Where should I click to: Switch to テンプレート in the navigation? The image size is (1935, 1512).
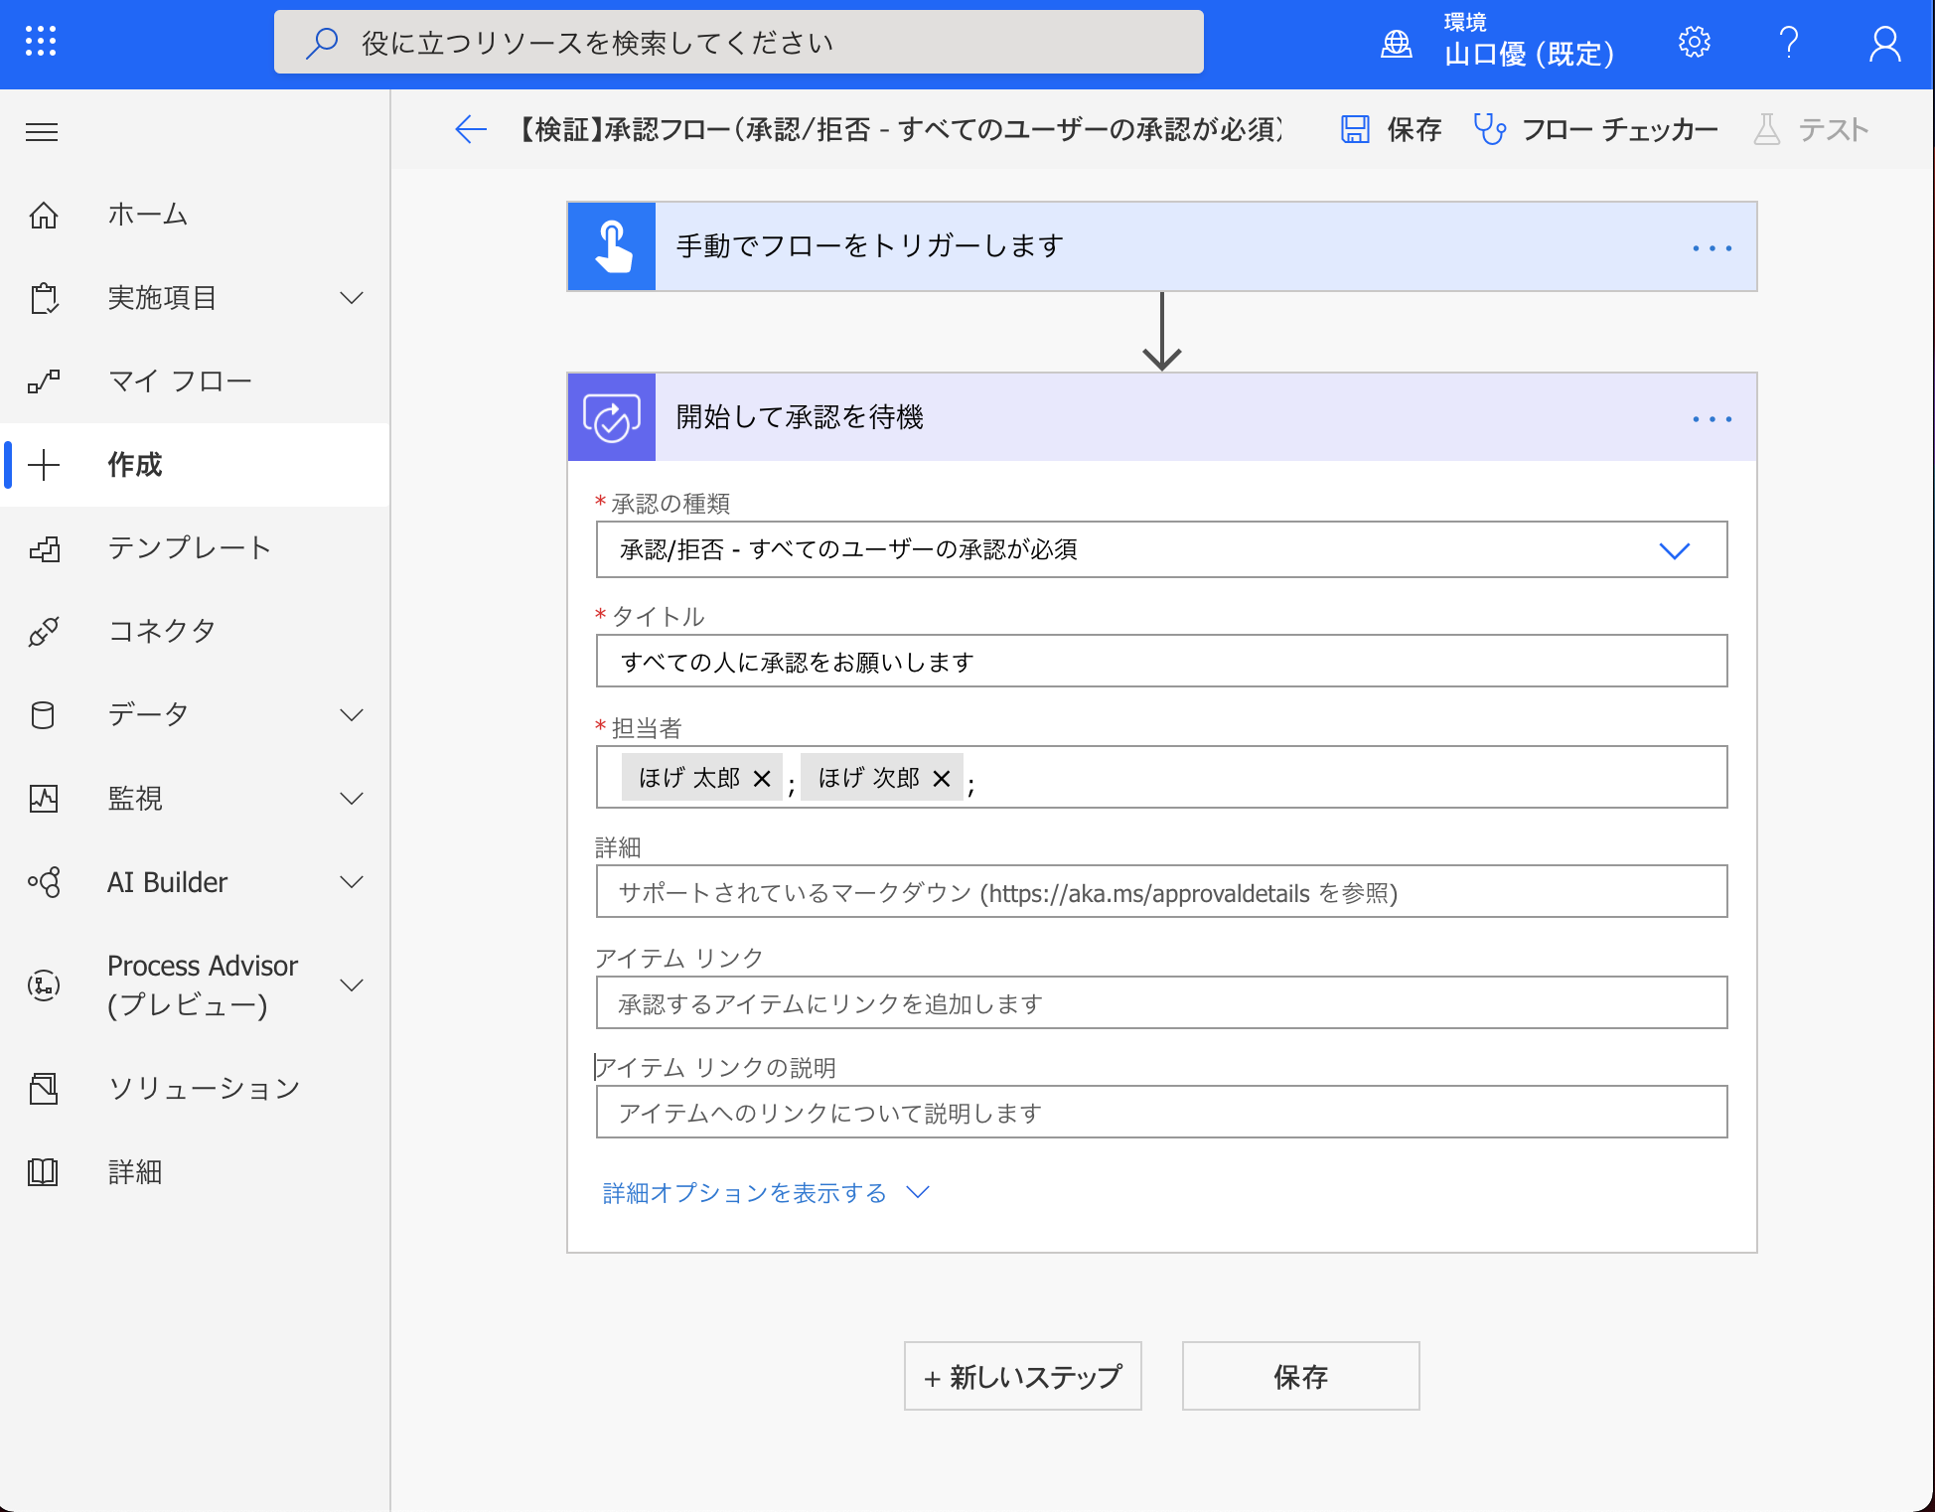[x=189, y=547]
